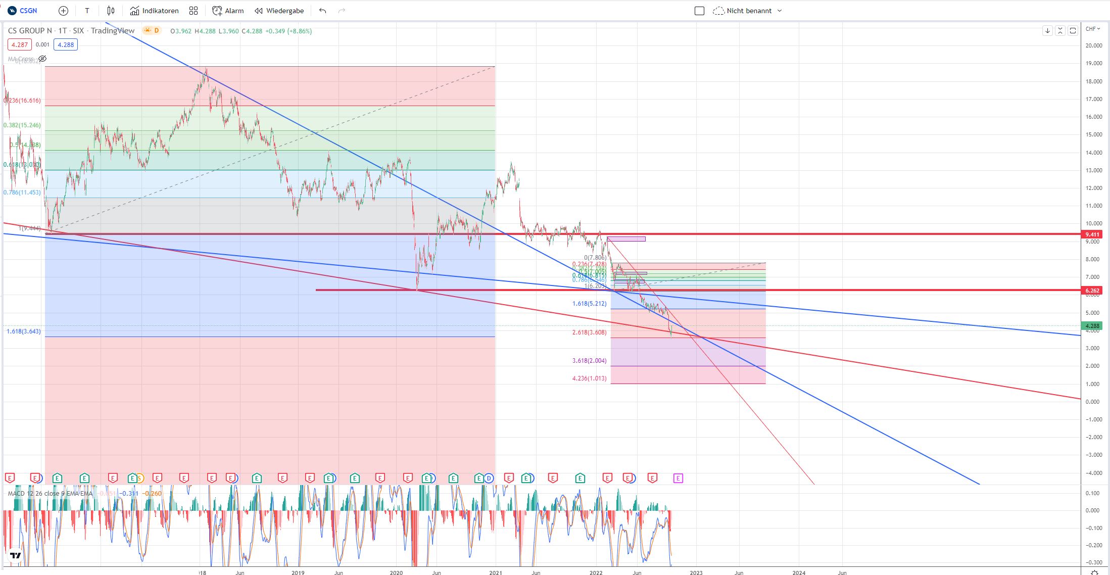The width and height of the screenshot is (1110, 575).
Task: Click the TradingView logo at bottom left
Action: pos(16,555)
